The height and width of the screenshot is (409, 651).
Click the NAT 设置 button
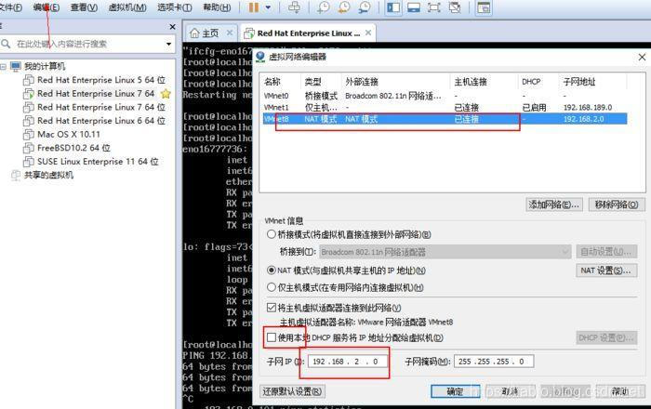[x=606, y=270]
